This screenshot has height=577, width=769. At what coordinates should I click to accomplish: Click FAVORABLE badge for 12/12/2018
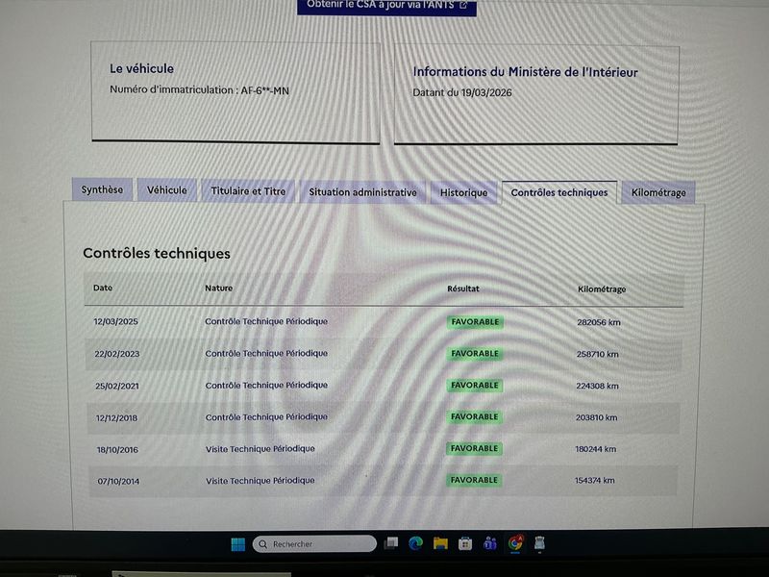click(x=474, y=417)
